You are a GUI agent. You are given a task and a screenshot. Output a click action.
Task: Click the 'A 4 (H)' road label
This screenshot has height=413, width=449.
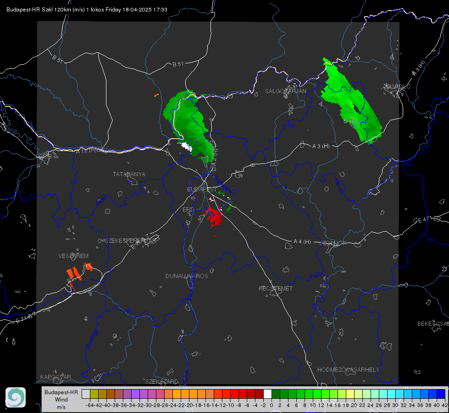(302, 242)
